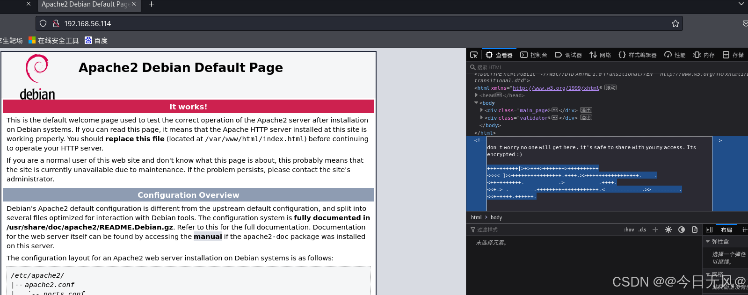
Task: Click the '<!--' comment opening marker
Action: pyautogui.click(x=480, y=140)
